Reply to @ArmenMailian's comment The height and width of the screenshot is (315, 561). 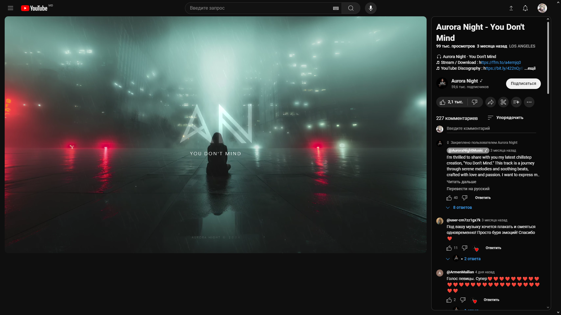491,300
